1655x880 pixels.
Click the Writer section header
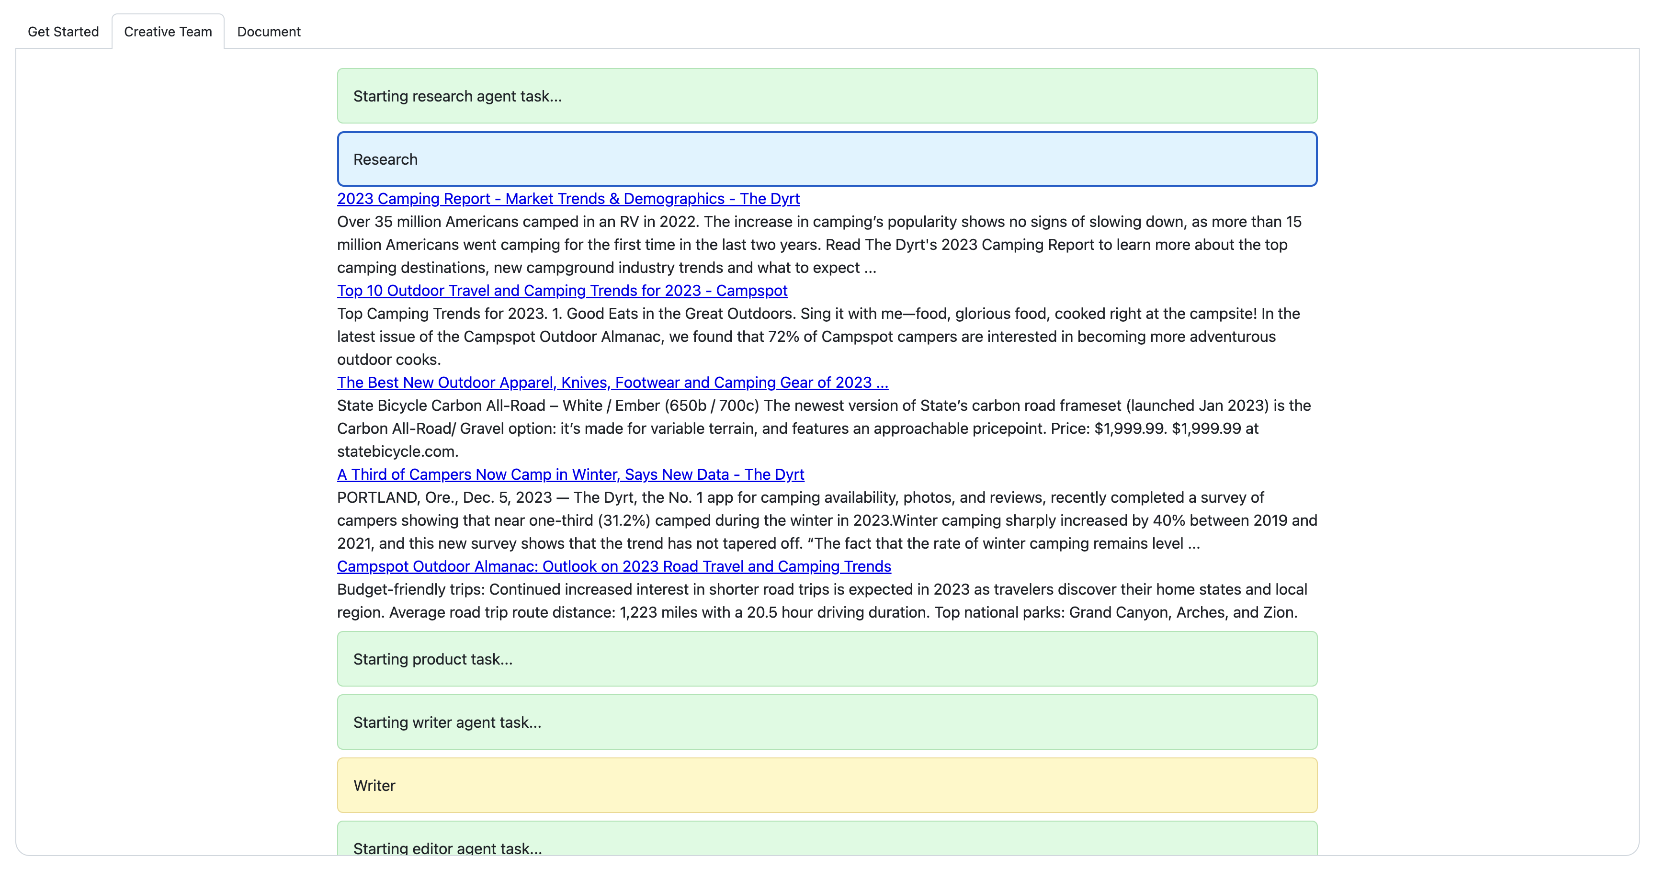[x=827, y=785]
